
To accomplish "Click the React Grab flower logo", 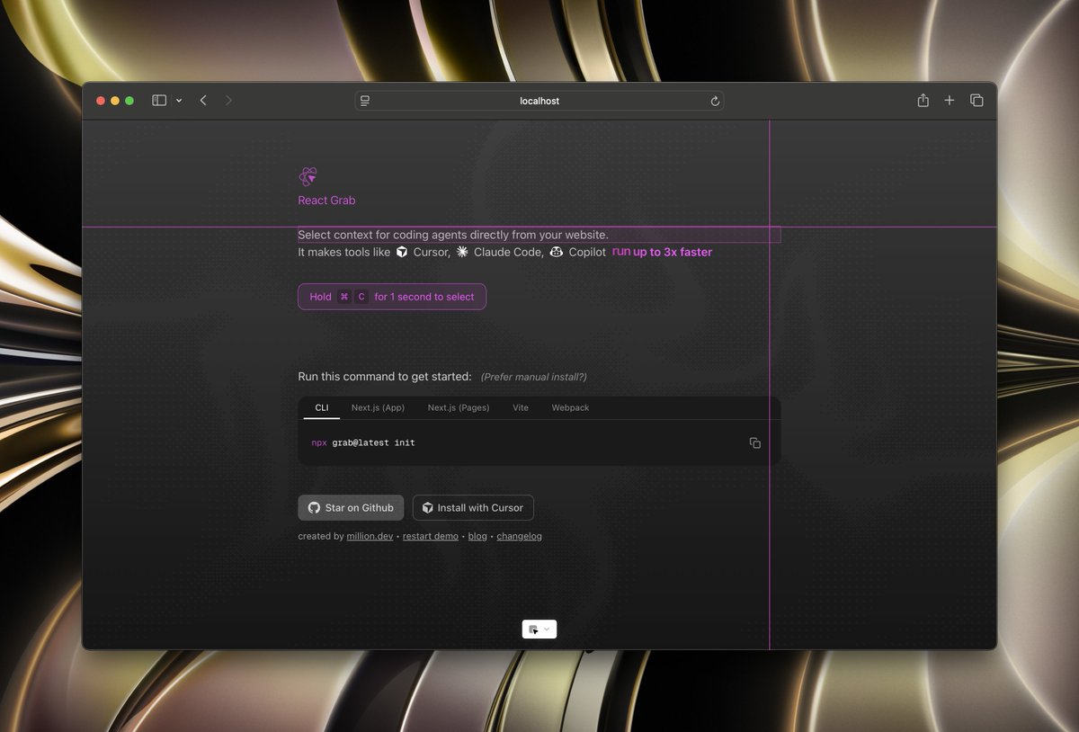I will pos(307,176).
